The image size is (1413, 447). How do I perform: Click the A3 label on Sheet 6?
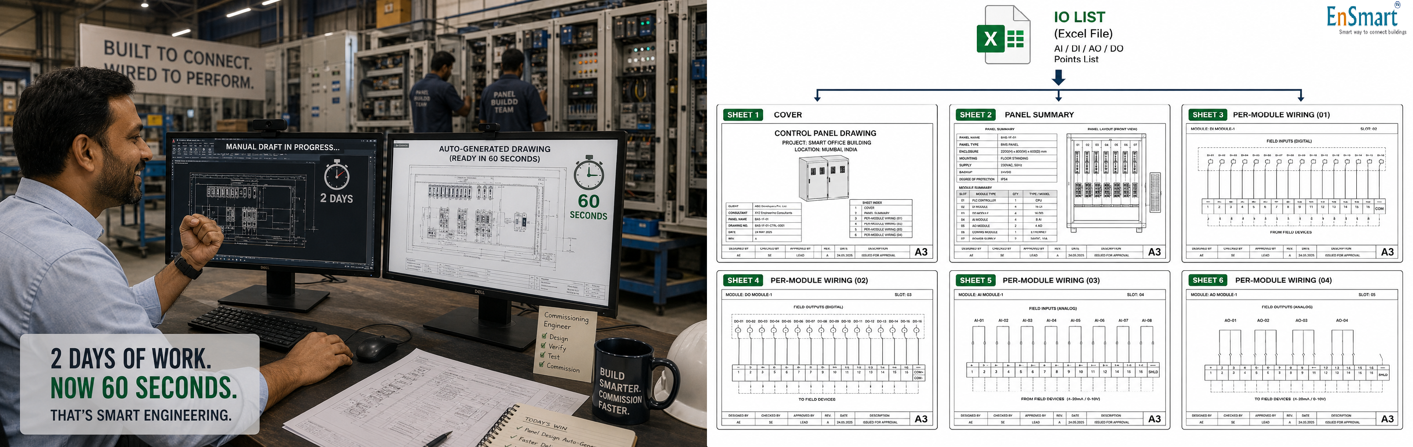tap(1387, 418)
